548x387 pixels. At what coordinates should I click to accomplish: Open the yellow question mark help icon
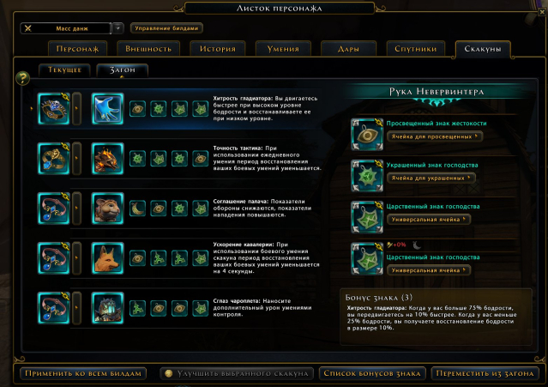pos(22,77)
